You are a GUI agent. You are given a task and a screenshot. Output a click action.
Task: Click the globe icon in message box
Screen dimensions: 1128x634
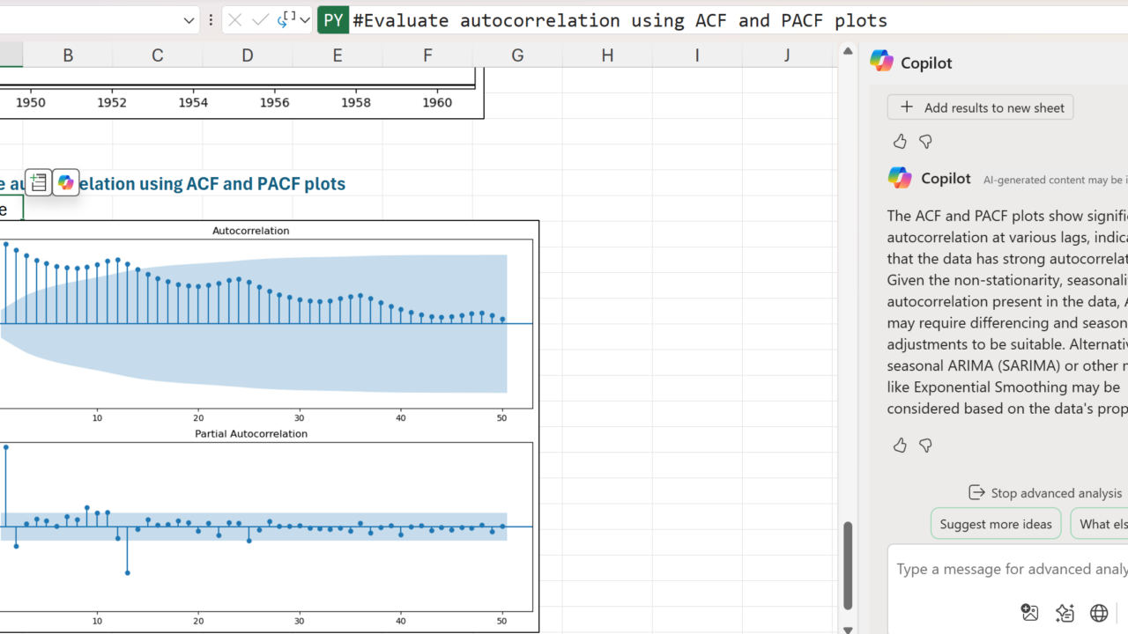point(1099,613)
